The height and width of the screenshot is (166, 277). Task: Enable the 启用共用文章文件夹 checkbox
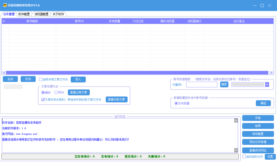[41, 79]
